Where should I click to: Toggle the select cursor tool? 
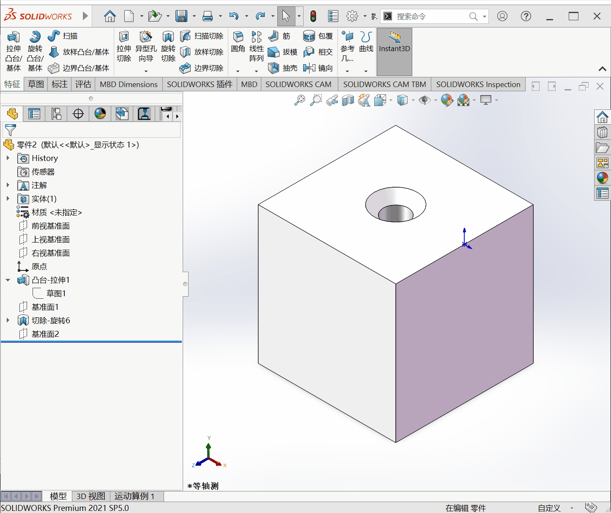click(x=286, y=16)
